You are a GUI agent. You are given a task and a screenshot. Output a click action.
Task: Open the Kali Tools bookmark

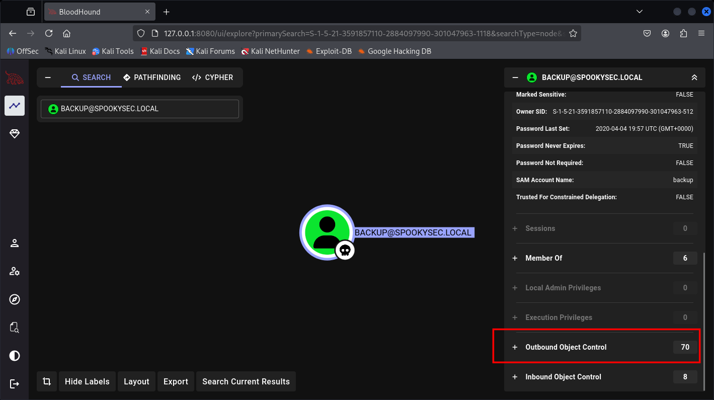tap(113, 51)
